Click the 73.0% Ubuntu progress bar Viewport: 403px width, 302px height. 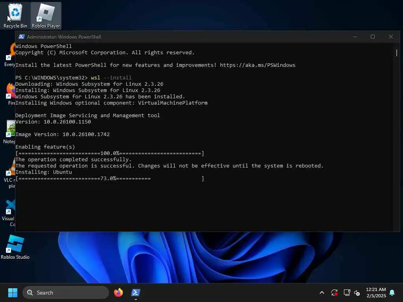pyautogui.click(x=110, y=179)
